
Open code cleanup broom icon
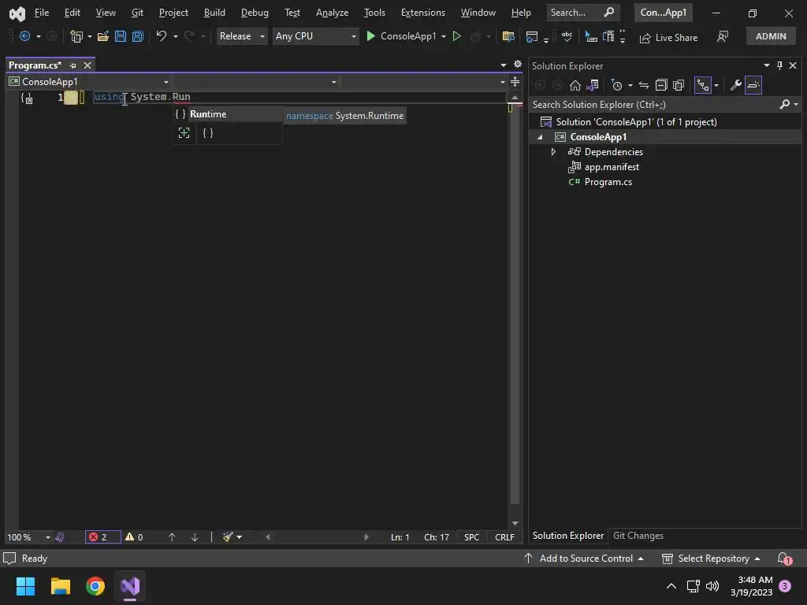click(229, 537)
